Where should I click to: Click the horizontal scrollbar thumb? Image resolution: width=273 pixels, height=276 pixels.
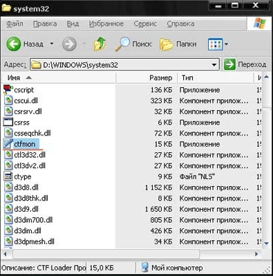pyautogui.click(x=106, y=254)
